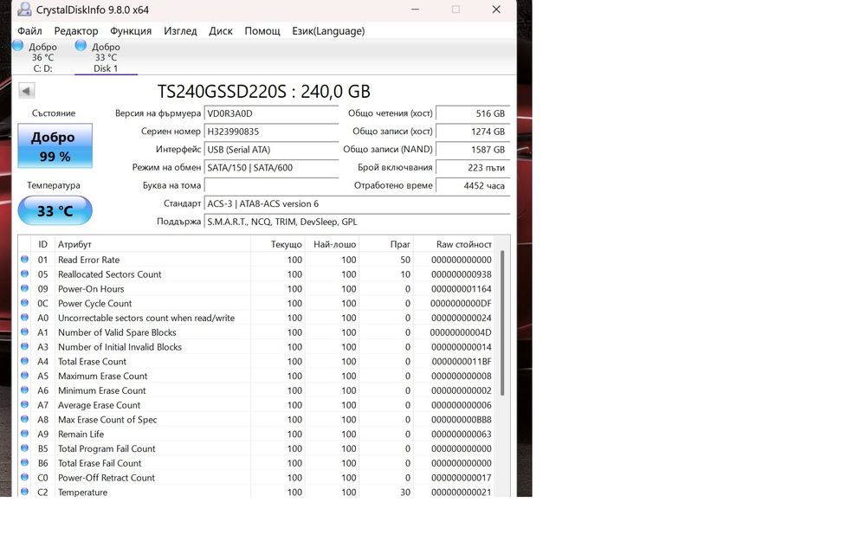Click the Най-лошо column header
866x541 pixels.
pyautogui.click(x=334, y=244)
